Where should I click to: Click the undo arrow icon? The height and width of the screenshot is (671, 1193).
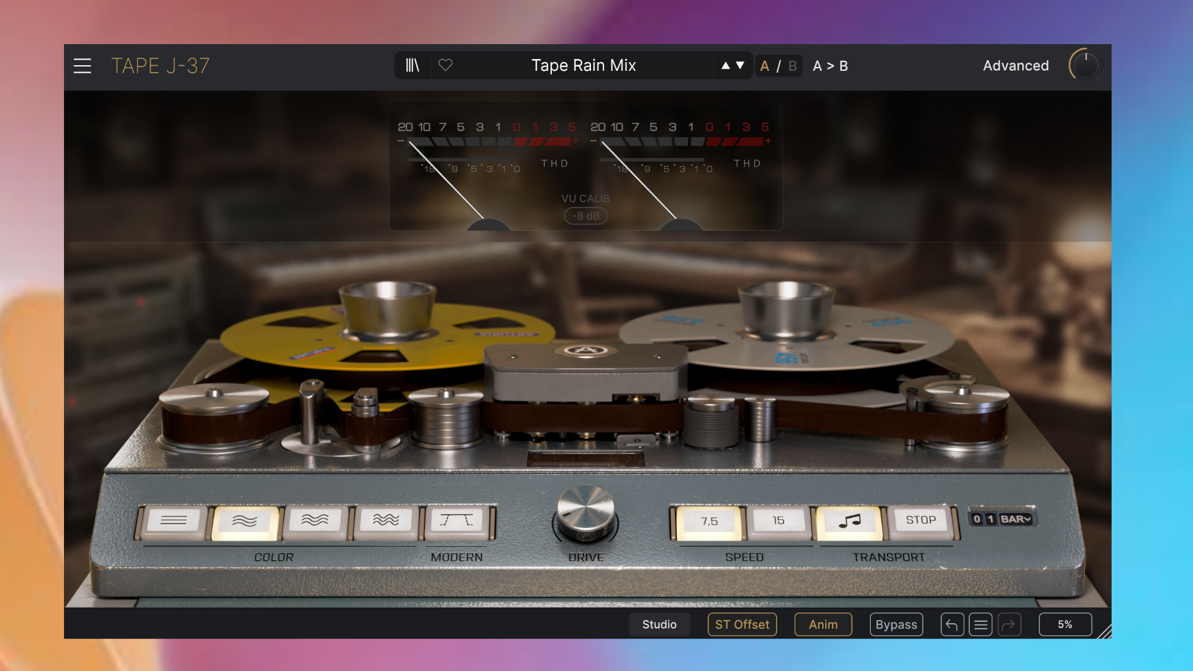pos(952,624)
